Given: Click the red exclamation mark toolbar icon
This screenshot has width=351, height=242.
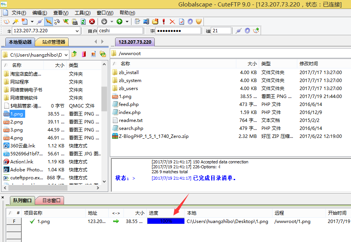Looking at the screenshot, I should (164, 22).
